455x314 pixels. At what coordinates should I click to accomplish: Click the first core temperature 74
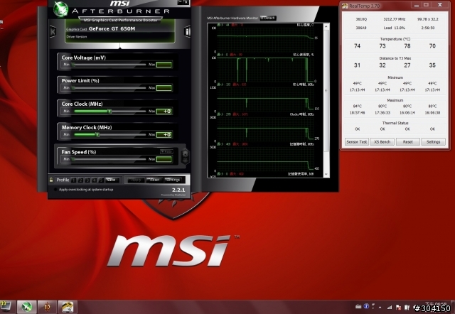point(357,46)
